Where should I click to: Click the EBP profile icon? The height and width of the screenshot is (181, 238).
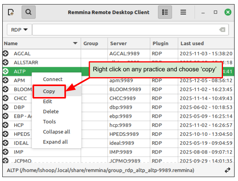(6, 116)
